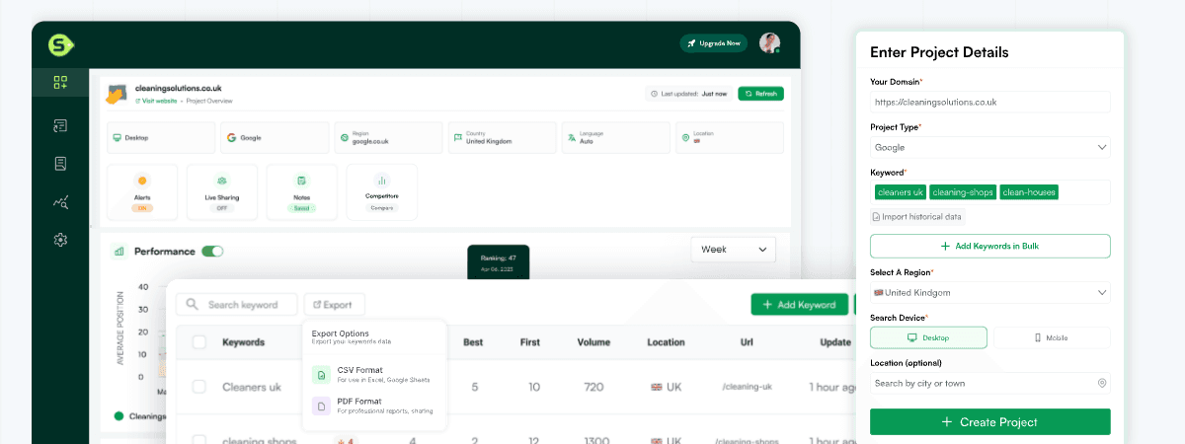Open the Alerts tile icon
Viewport: 1185px width, 444px height.
(x=142, y=182)
